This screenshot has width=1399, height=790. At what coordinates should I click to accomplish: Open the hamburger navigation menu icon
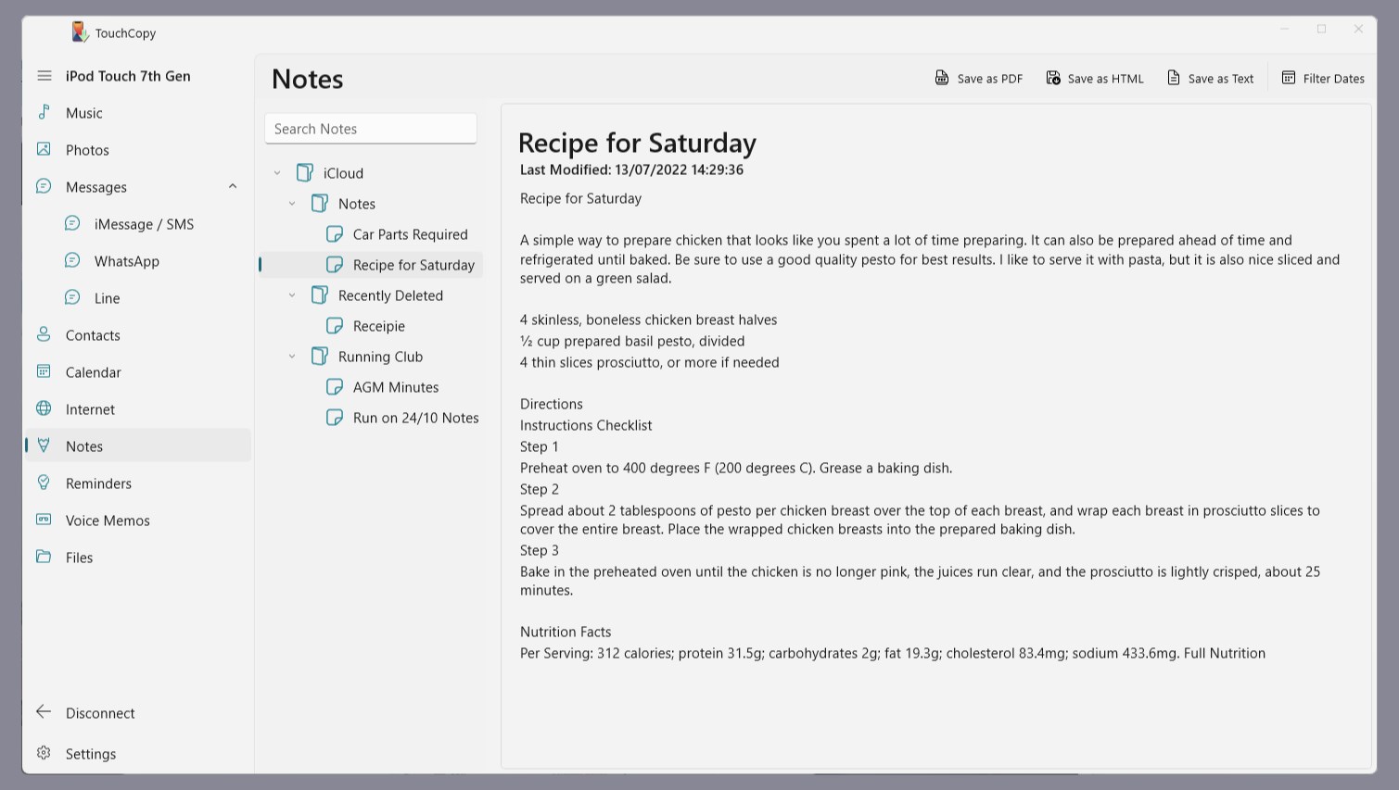(x=45, y=76)
